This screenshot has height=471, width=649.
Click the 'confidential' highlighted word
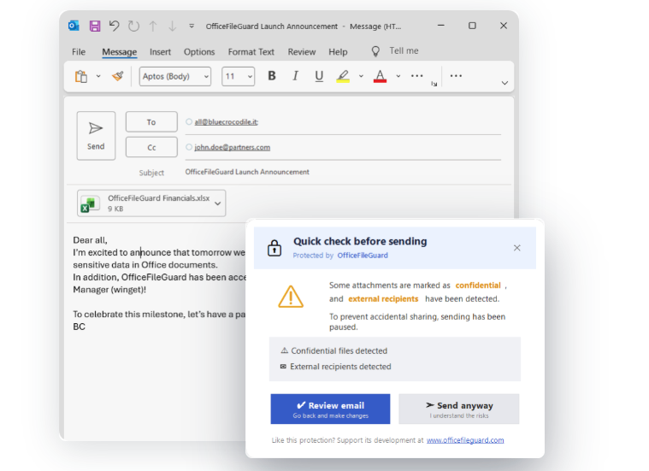pyautogui.click(x=478, y=286)
